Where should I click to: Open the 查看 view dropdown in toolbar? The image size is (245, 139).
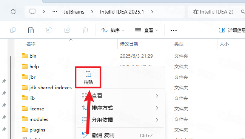(146, 30)
